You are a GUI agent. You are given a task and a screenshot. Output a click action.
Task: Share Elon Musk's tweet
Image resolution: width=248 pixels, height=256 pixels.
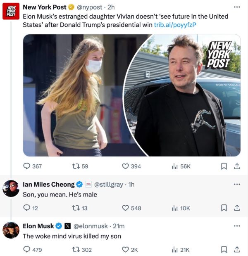click(237, 249)
